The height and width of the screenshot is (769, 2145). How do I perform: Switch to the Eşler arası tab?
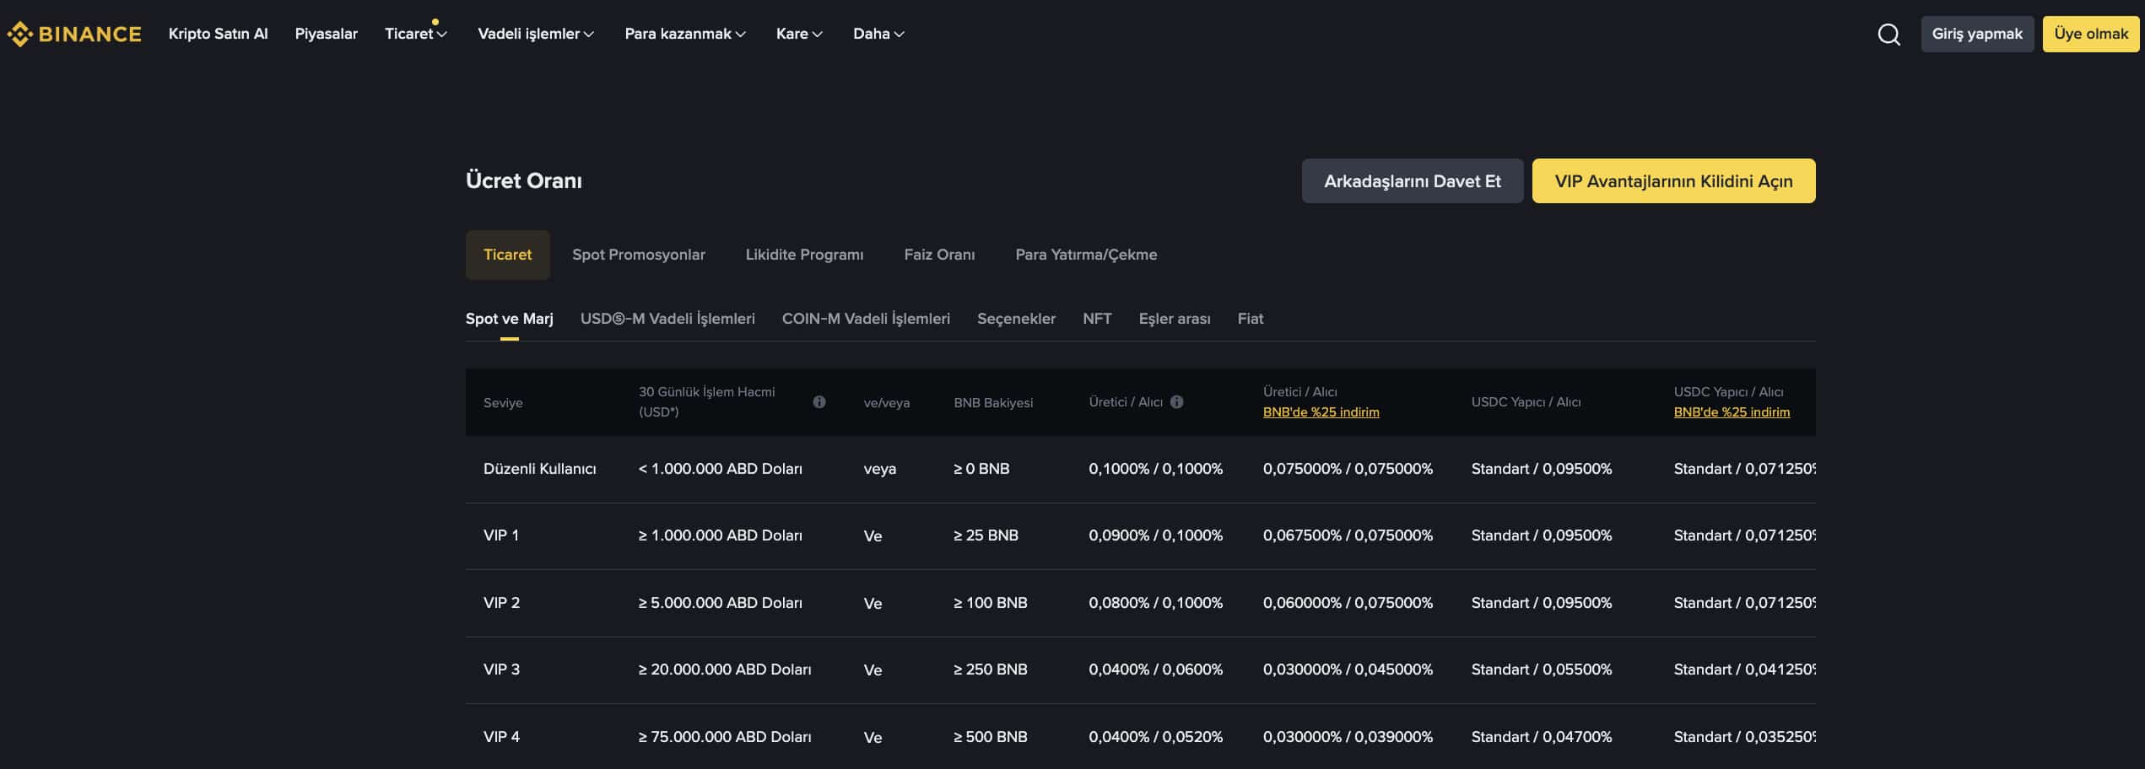1175,318
